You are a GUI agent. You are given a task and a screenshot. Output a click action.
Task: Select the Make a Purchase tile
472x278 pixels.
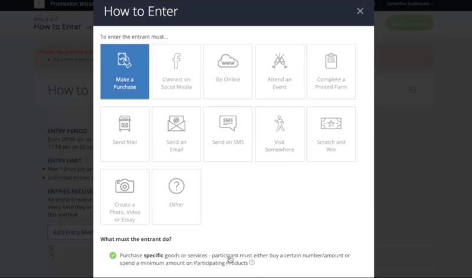click(x=124, y=71)
